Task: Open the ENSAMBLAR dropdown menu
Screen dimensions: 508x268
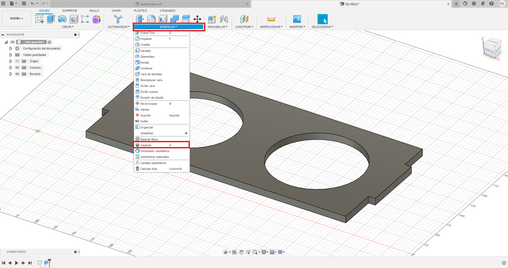Action: 218,27
